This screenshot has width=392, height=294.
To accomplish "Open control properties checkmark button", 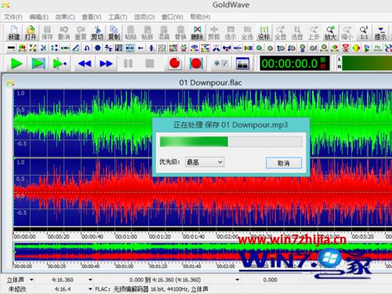I will pyautogui.click(x=221, y=64).
